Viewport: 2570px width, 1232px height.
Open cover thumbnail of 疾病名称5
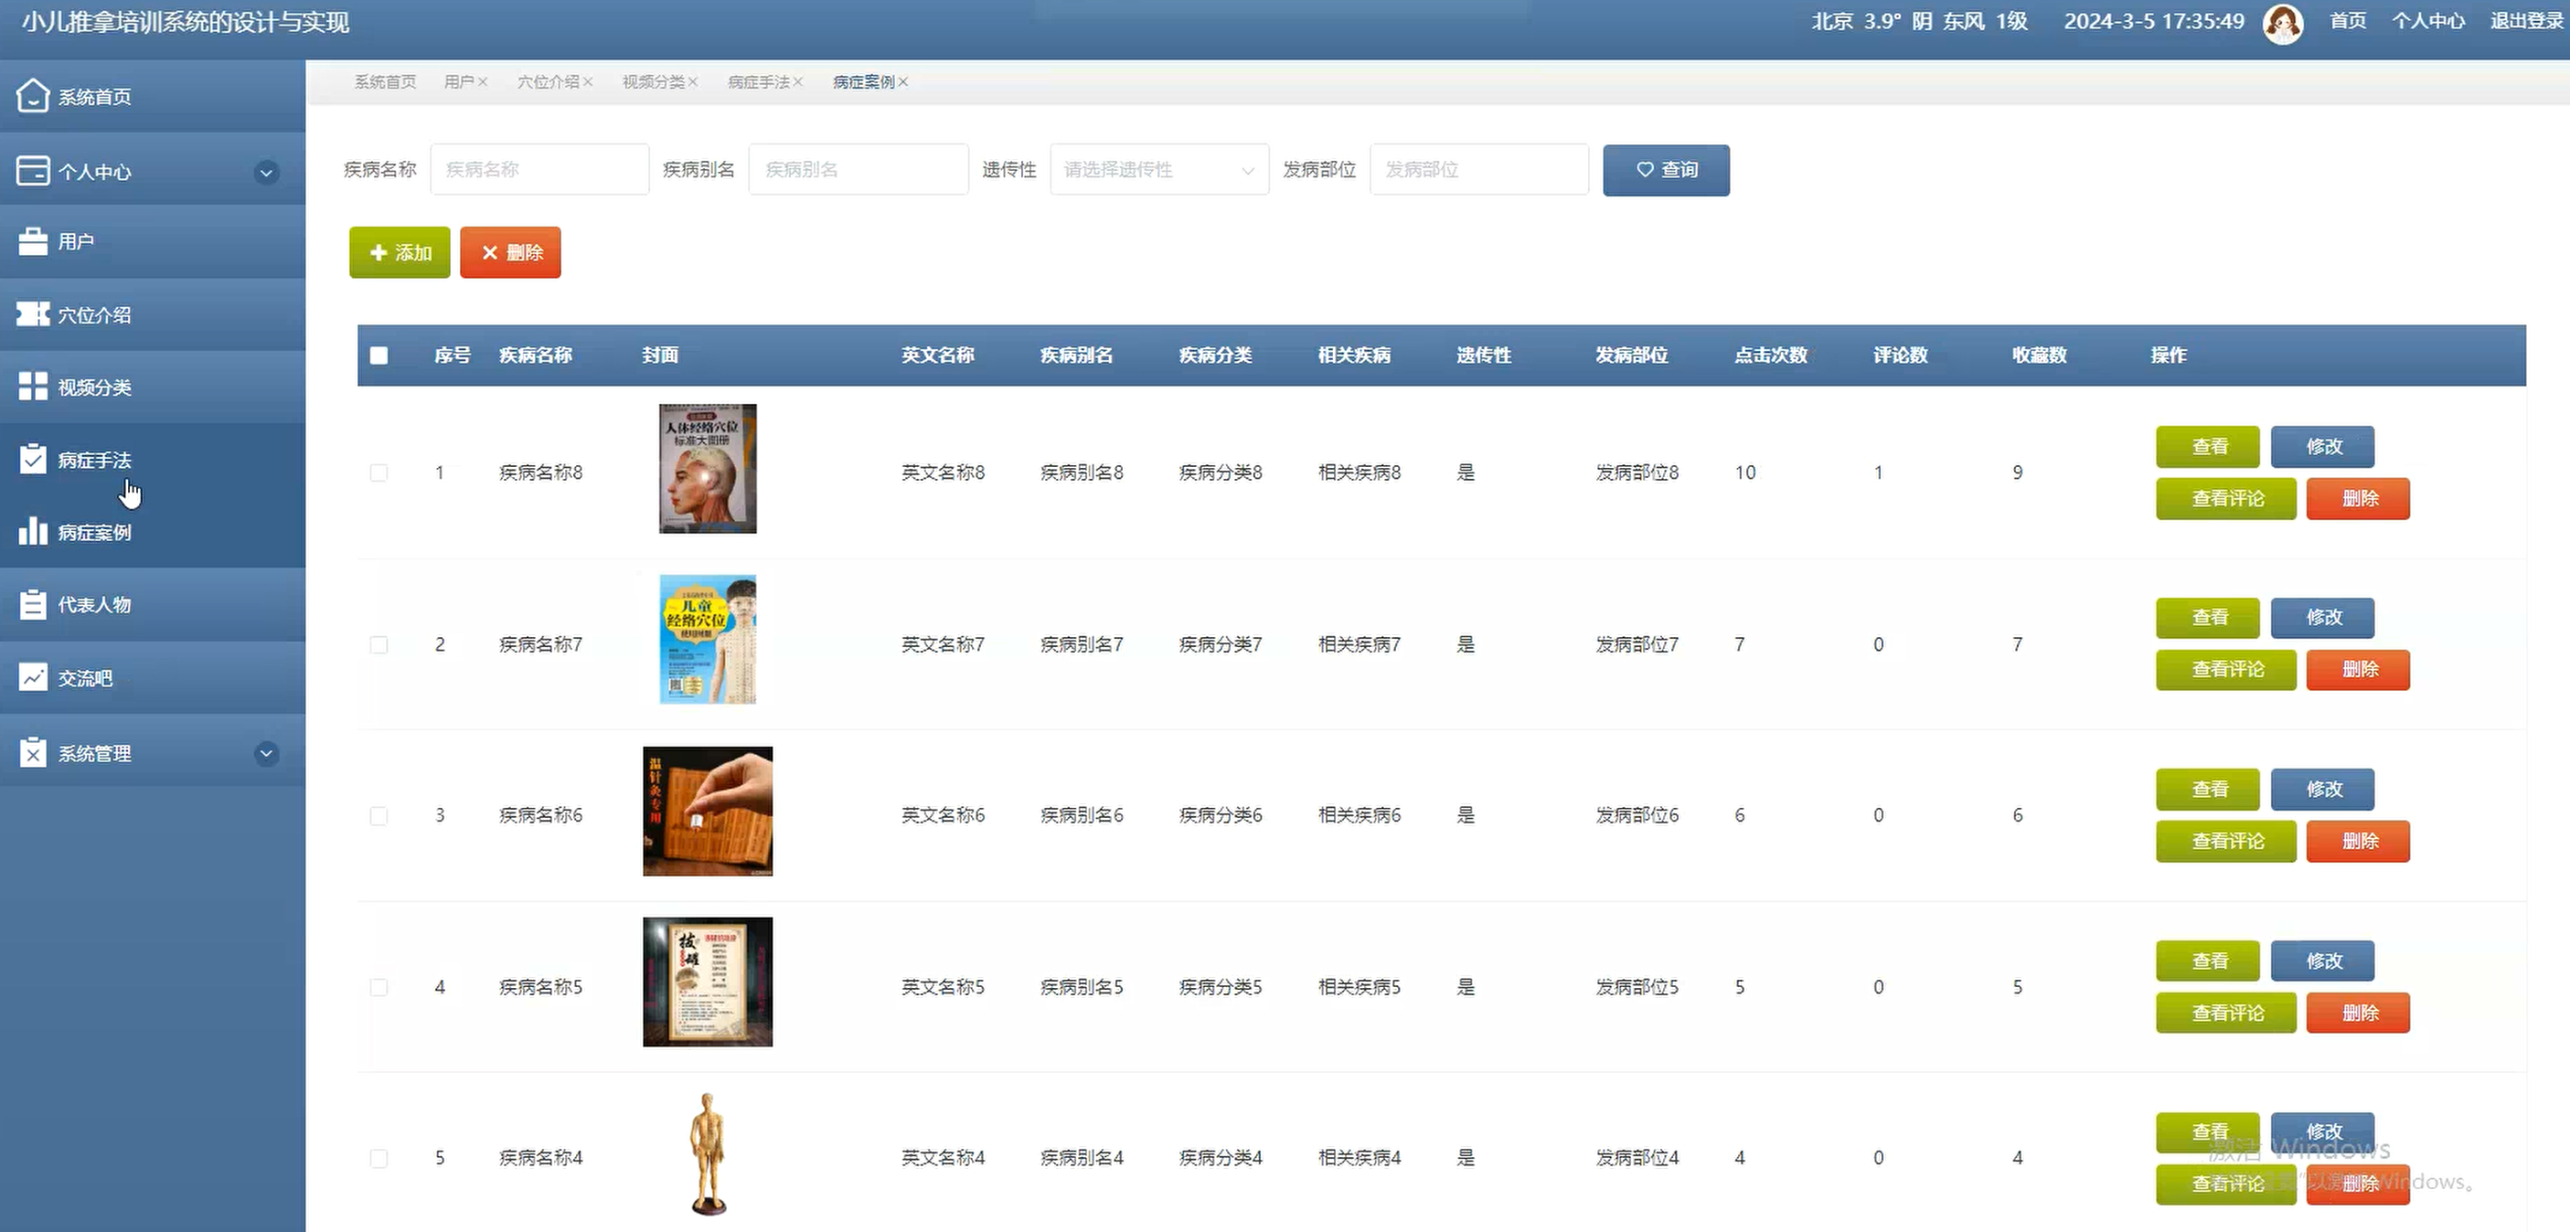(708, 982)
